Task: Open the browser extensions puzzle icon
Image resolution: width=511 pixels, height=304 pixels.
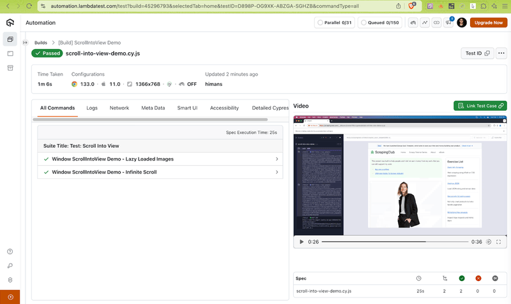Action: tap(484, 6)
